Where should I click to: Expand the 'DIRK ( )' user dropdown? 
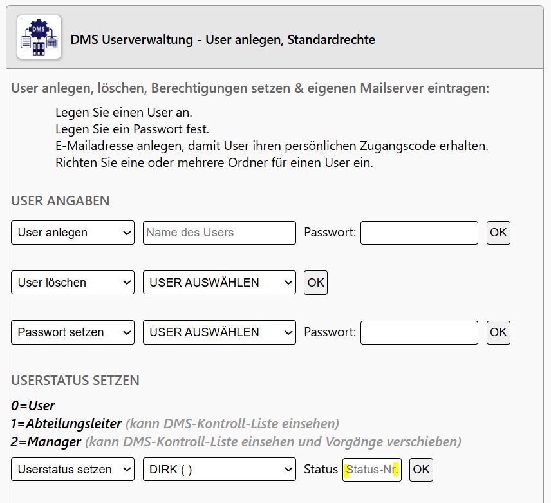tap(219, 470)
